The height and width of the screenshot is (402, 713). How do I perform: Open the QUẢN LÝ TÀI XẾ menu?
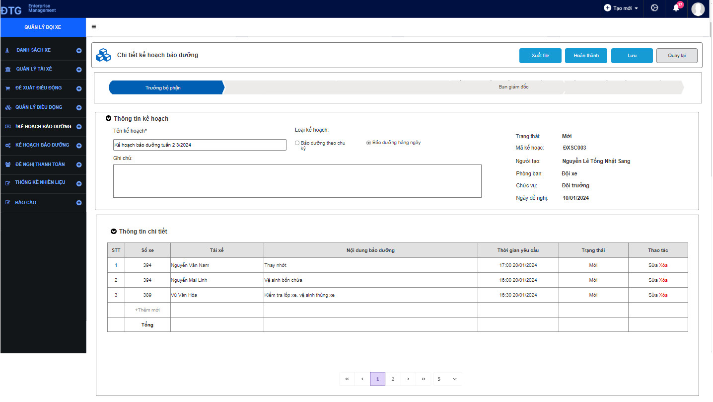click(34, 69)
